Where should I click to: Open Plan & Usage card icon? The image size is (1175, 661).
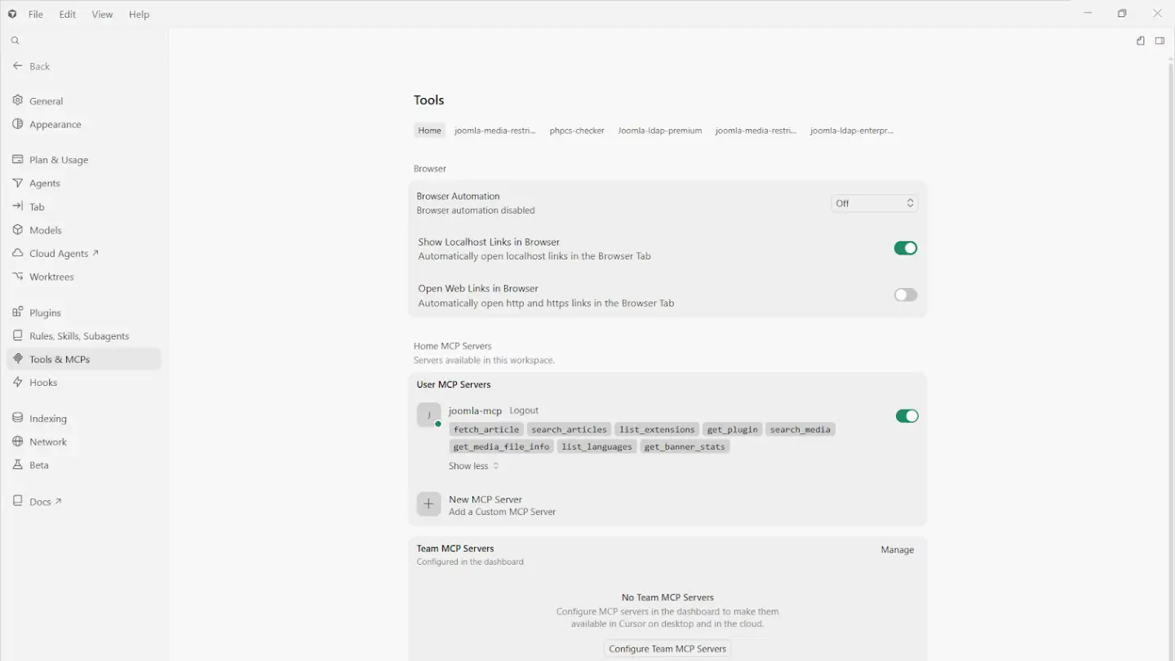[x=17, y=159]
